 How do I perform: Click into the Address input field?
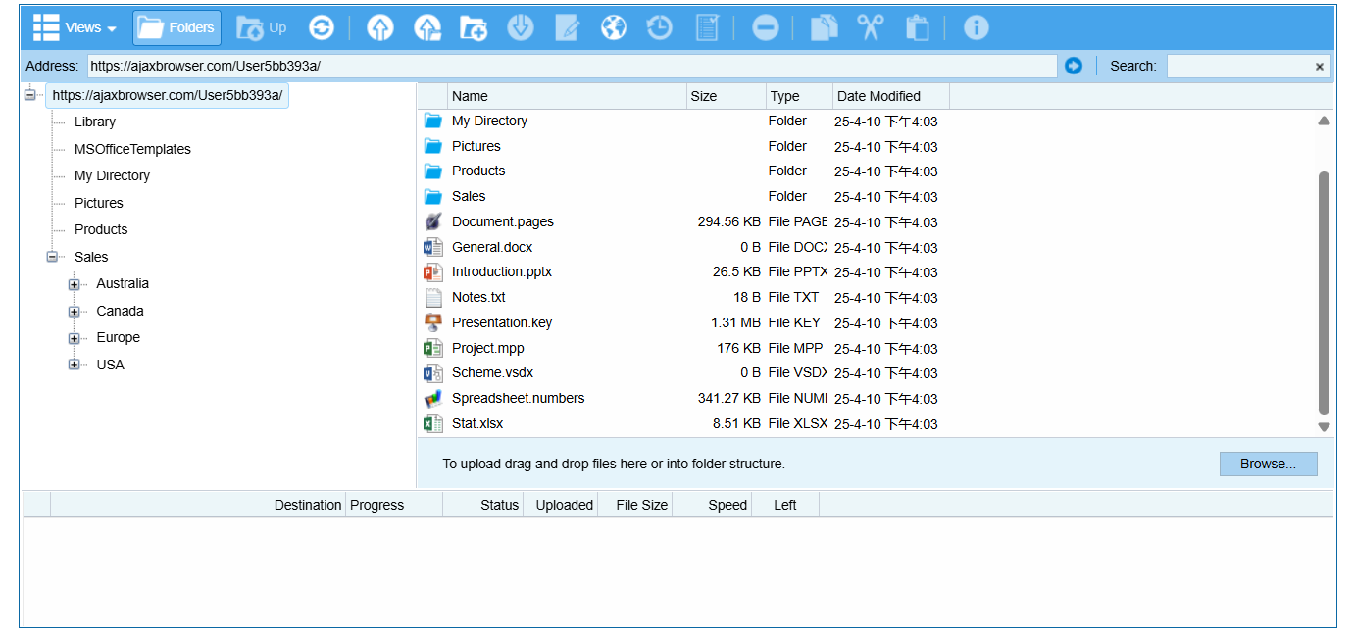[571, 66]
